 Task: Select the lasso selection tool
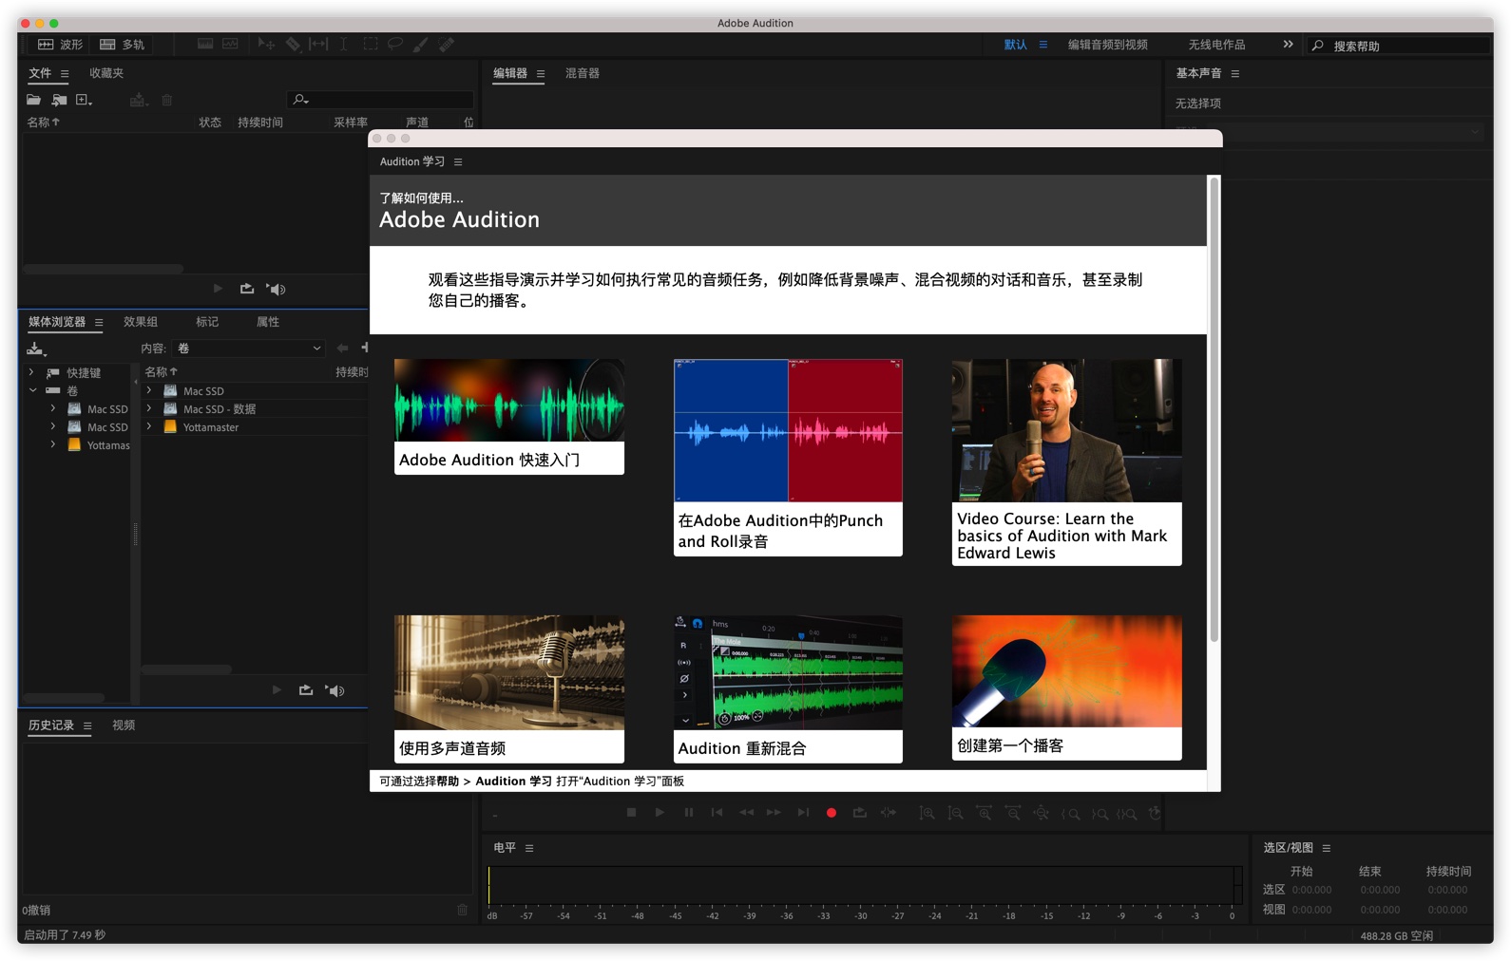395,45
